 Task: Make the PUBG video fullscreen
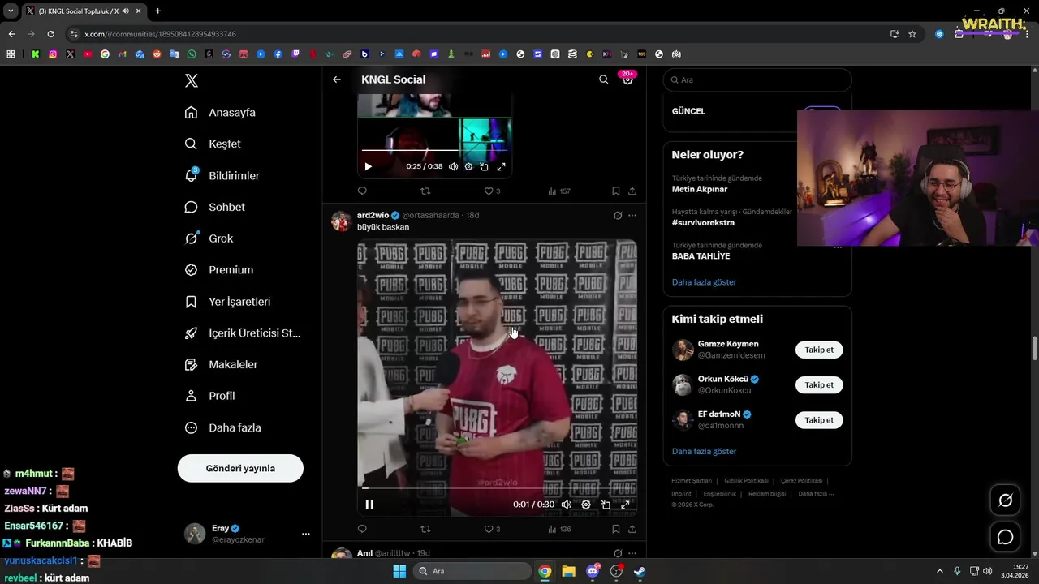click(x=625, y=505)
